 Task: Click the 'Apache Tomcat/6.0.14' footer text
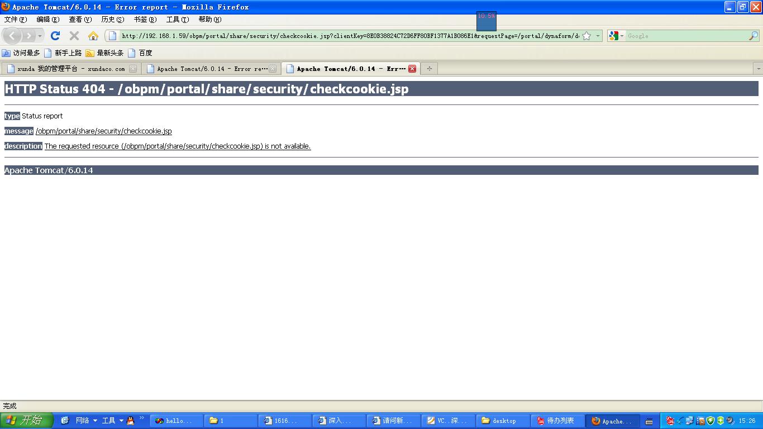(49, 170)
